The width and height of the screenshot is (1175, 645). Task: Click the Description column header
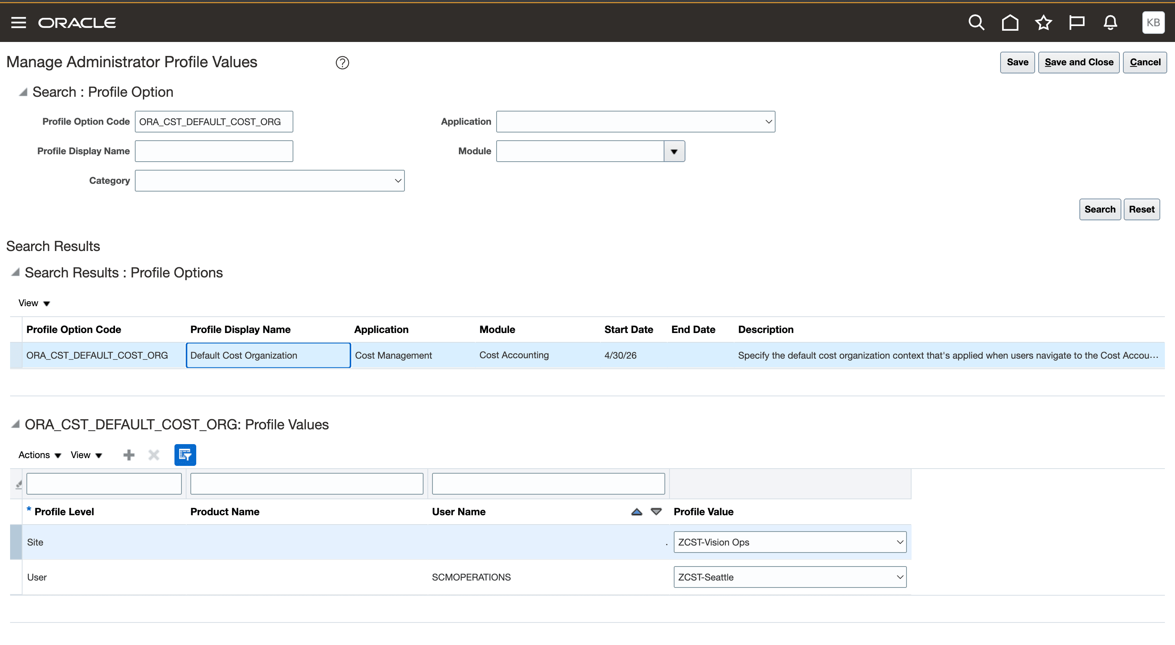[x=765, y=329]
